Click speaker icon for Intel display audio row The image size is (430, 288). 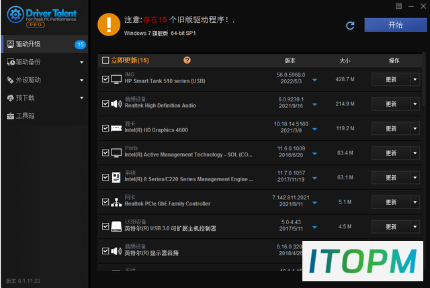pyautogui.click(x=116, y=251)
